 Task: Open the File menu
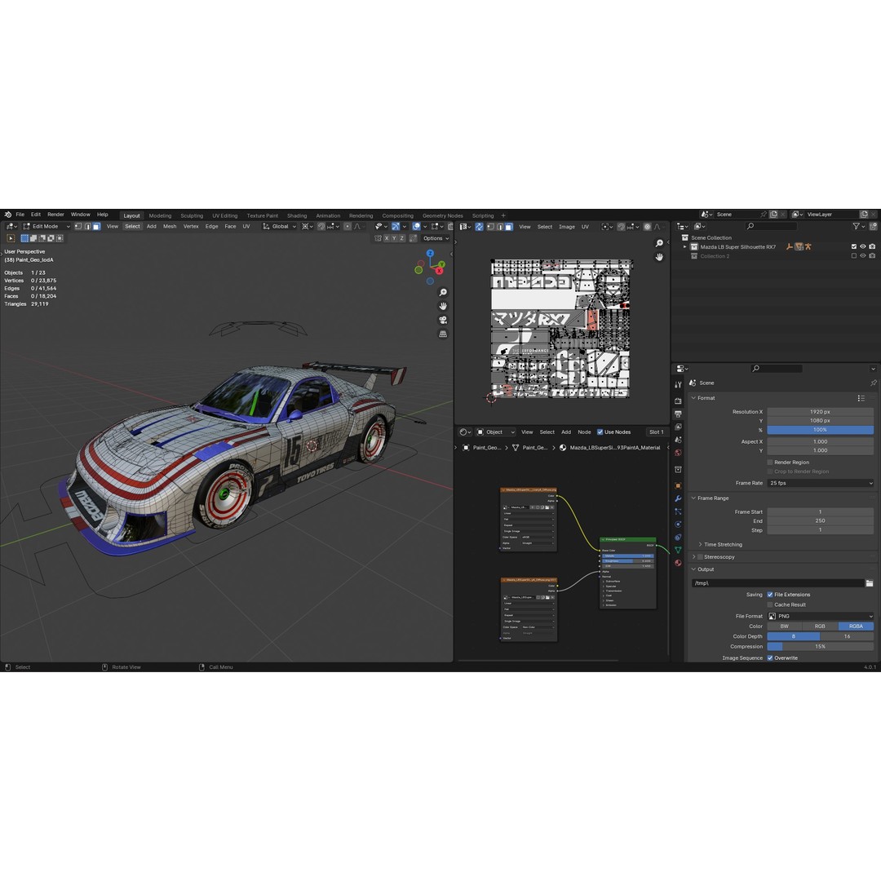(x=20, y=215)
